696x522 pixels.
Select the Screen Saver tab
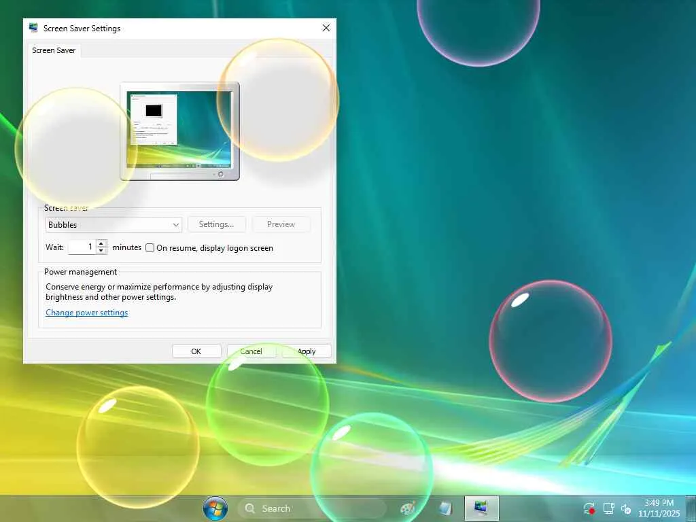pos(54,50)
